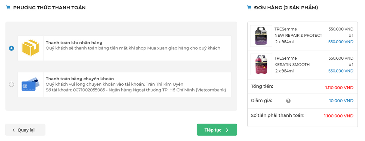365x141 pixels.
Task: Click the left chevron in Quay lại
Action: tap(13, 130)
